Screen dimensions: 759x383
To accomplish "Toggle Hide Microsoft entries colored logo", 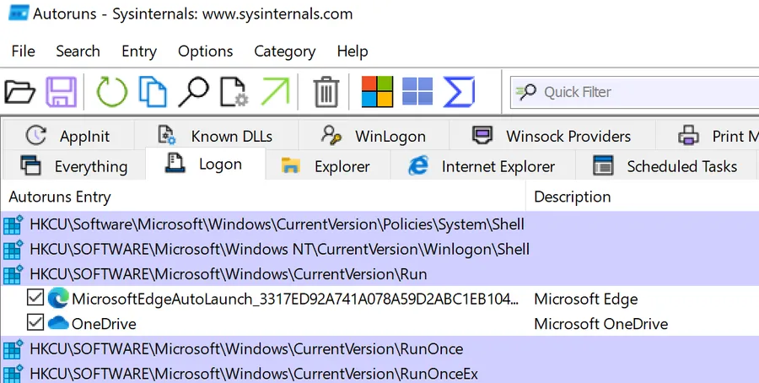I will (377, 91).
